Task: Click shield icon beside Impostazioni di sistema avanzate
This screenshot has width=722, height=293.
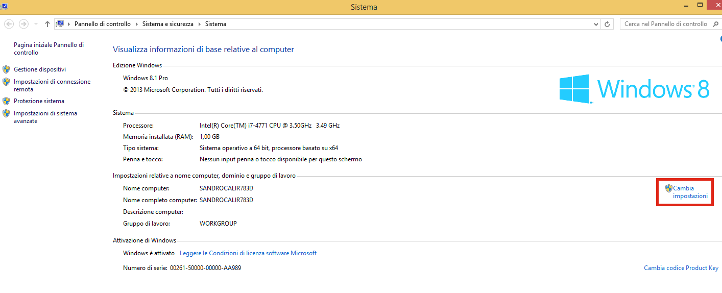Action: (x=6, y=113)
